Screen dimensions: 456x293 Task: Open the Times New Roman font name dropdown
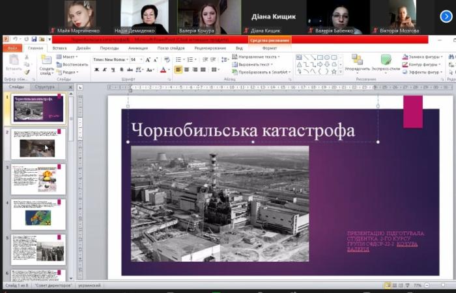pos(128,60)
